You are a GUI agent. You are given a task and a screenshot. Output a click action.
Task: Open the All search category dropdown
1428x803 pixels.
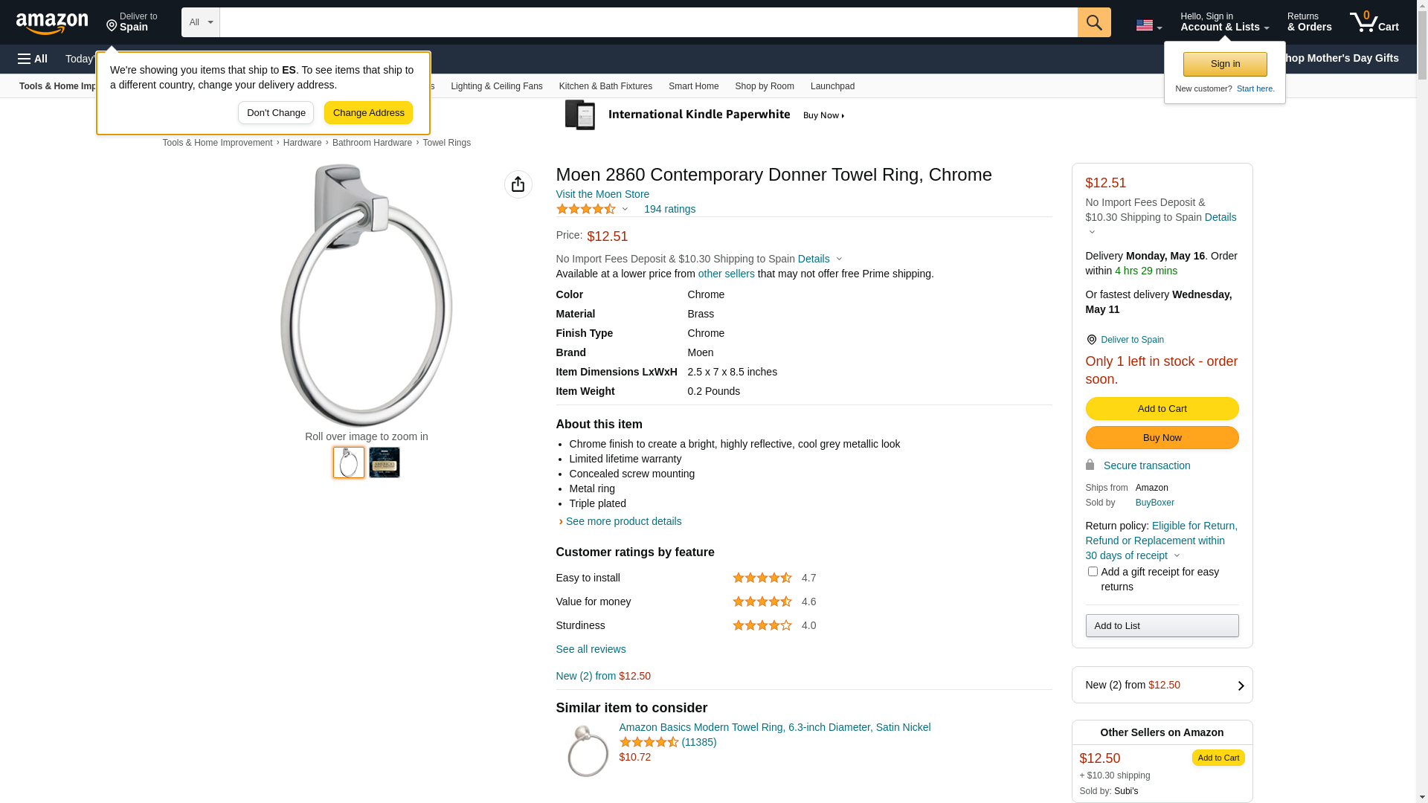tap(200, 22)
